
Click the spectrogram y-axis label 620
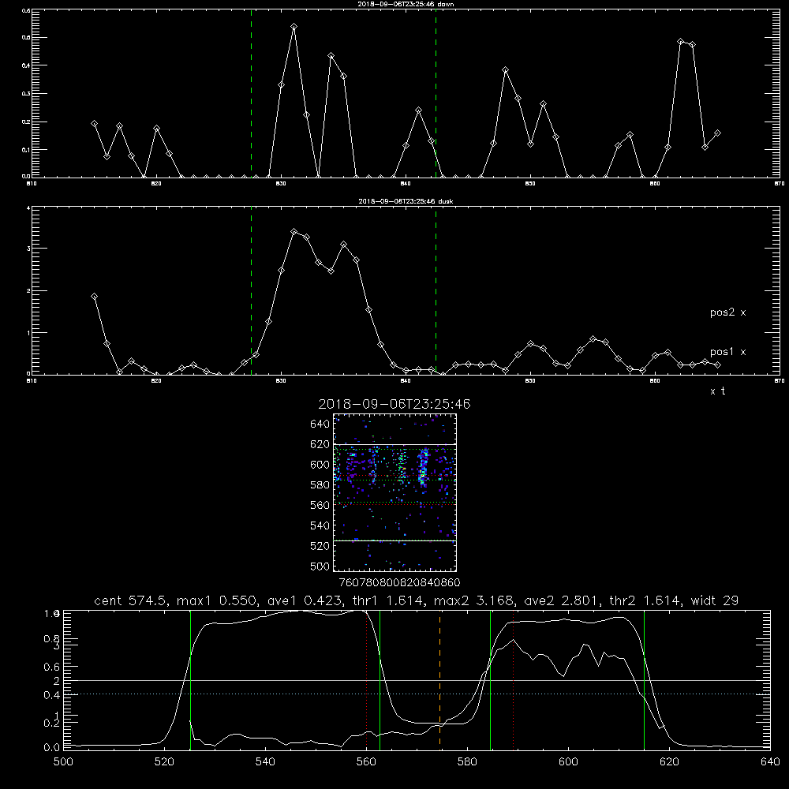click(x=320, y=444)
